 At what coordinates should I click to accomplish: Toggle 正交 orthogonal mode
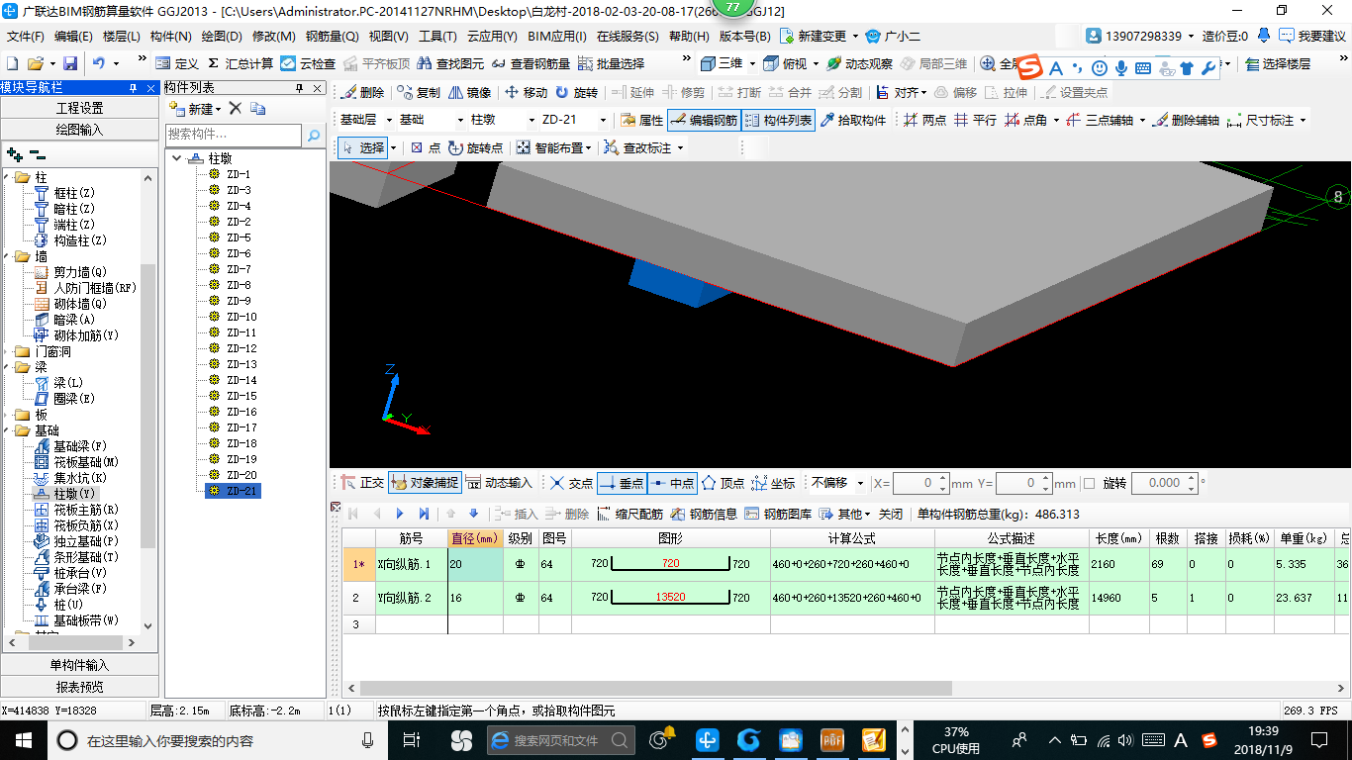(x=362, y=483)
